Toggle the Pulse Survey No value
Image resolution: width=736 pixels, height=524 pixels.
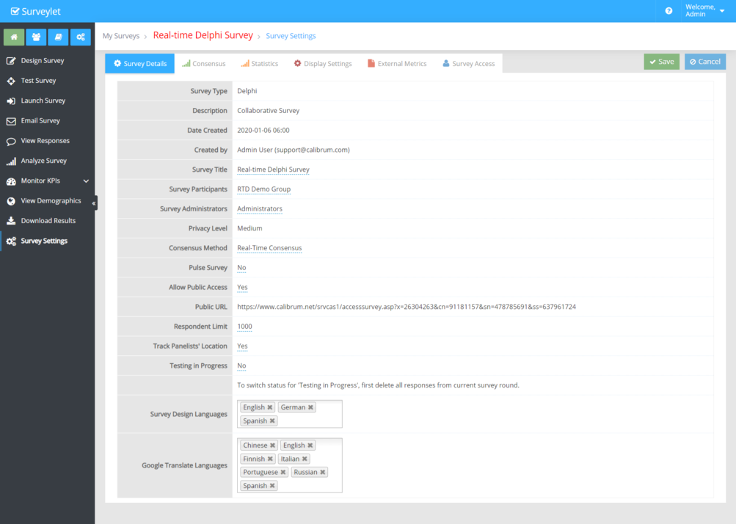[241, 268]
